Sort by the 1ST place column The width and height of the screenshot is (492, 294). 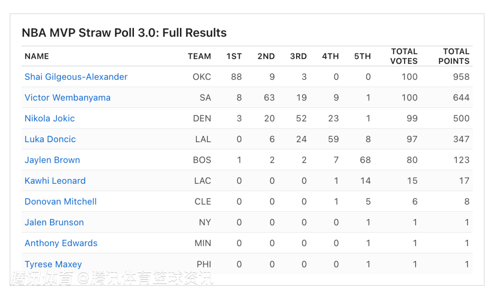(x=234, y=57)
